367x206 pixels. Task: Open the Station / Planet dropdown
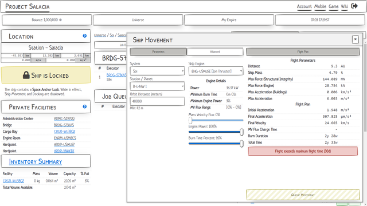click(x=157, y=86)
